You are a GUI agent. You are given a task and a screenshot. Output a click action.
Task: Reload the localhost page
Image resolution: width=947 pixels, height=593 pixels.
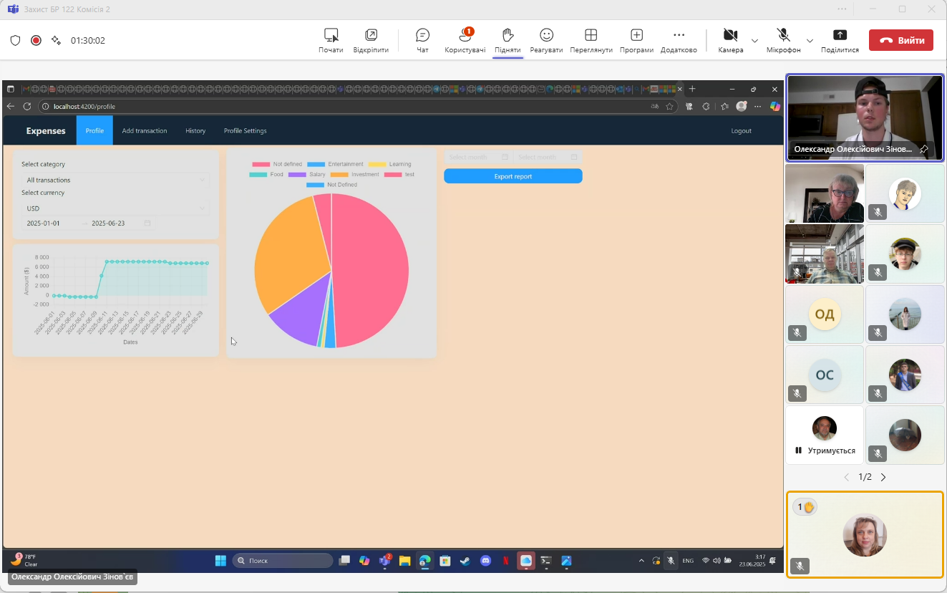click(x=26, y=106)
